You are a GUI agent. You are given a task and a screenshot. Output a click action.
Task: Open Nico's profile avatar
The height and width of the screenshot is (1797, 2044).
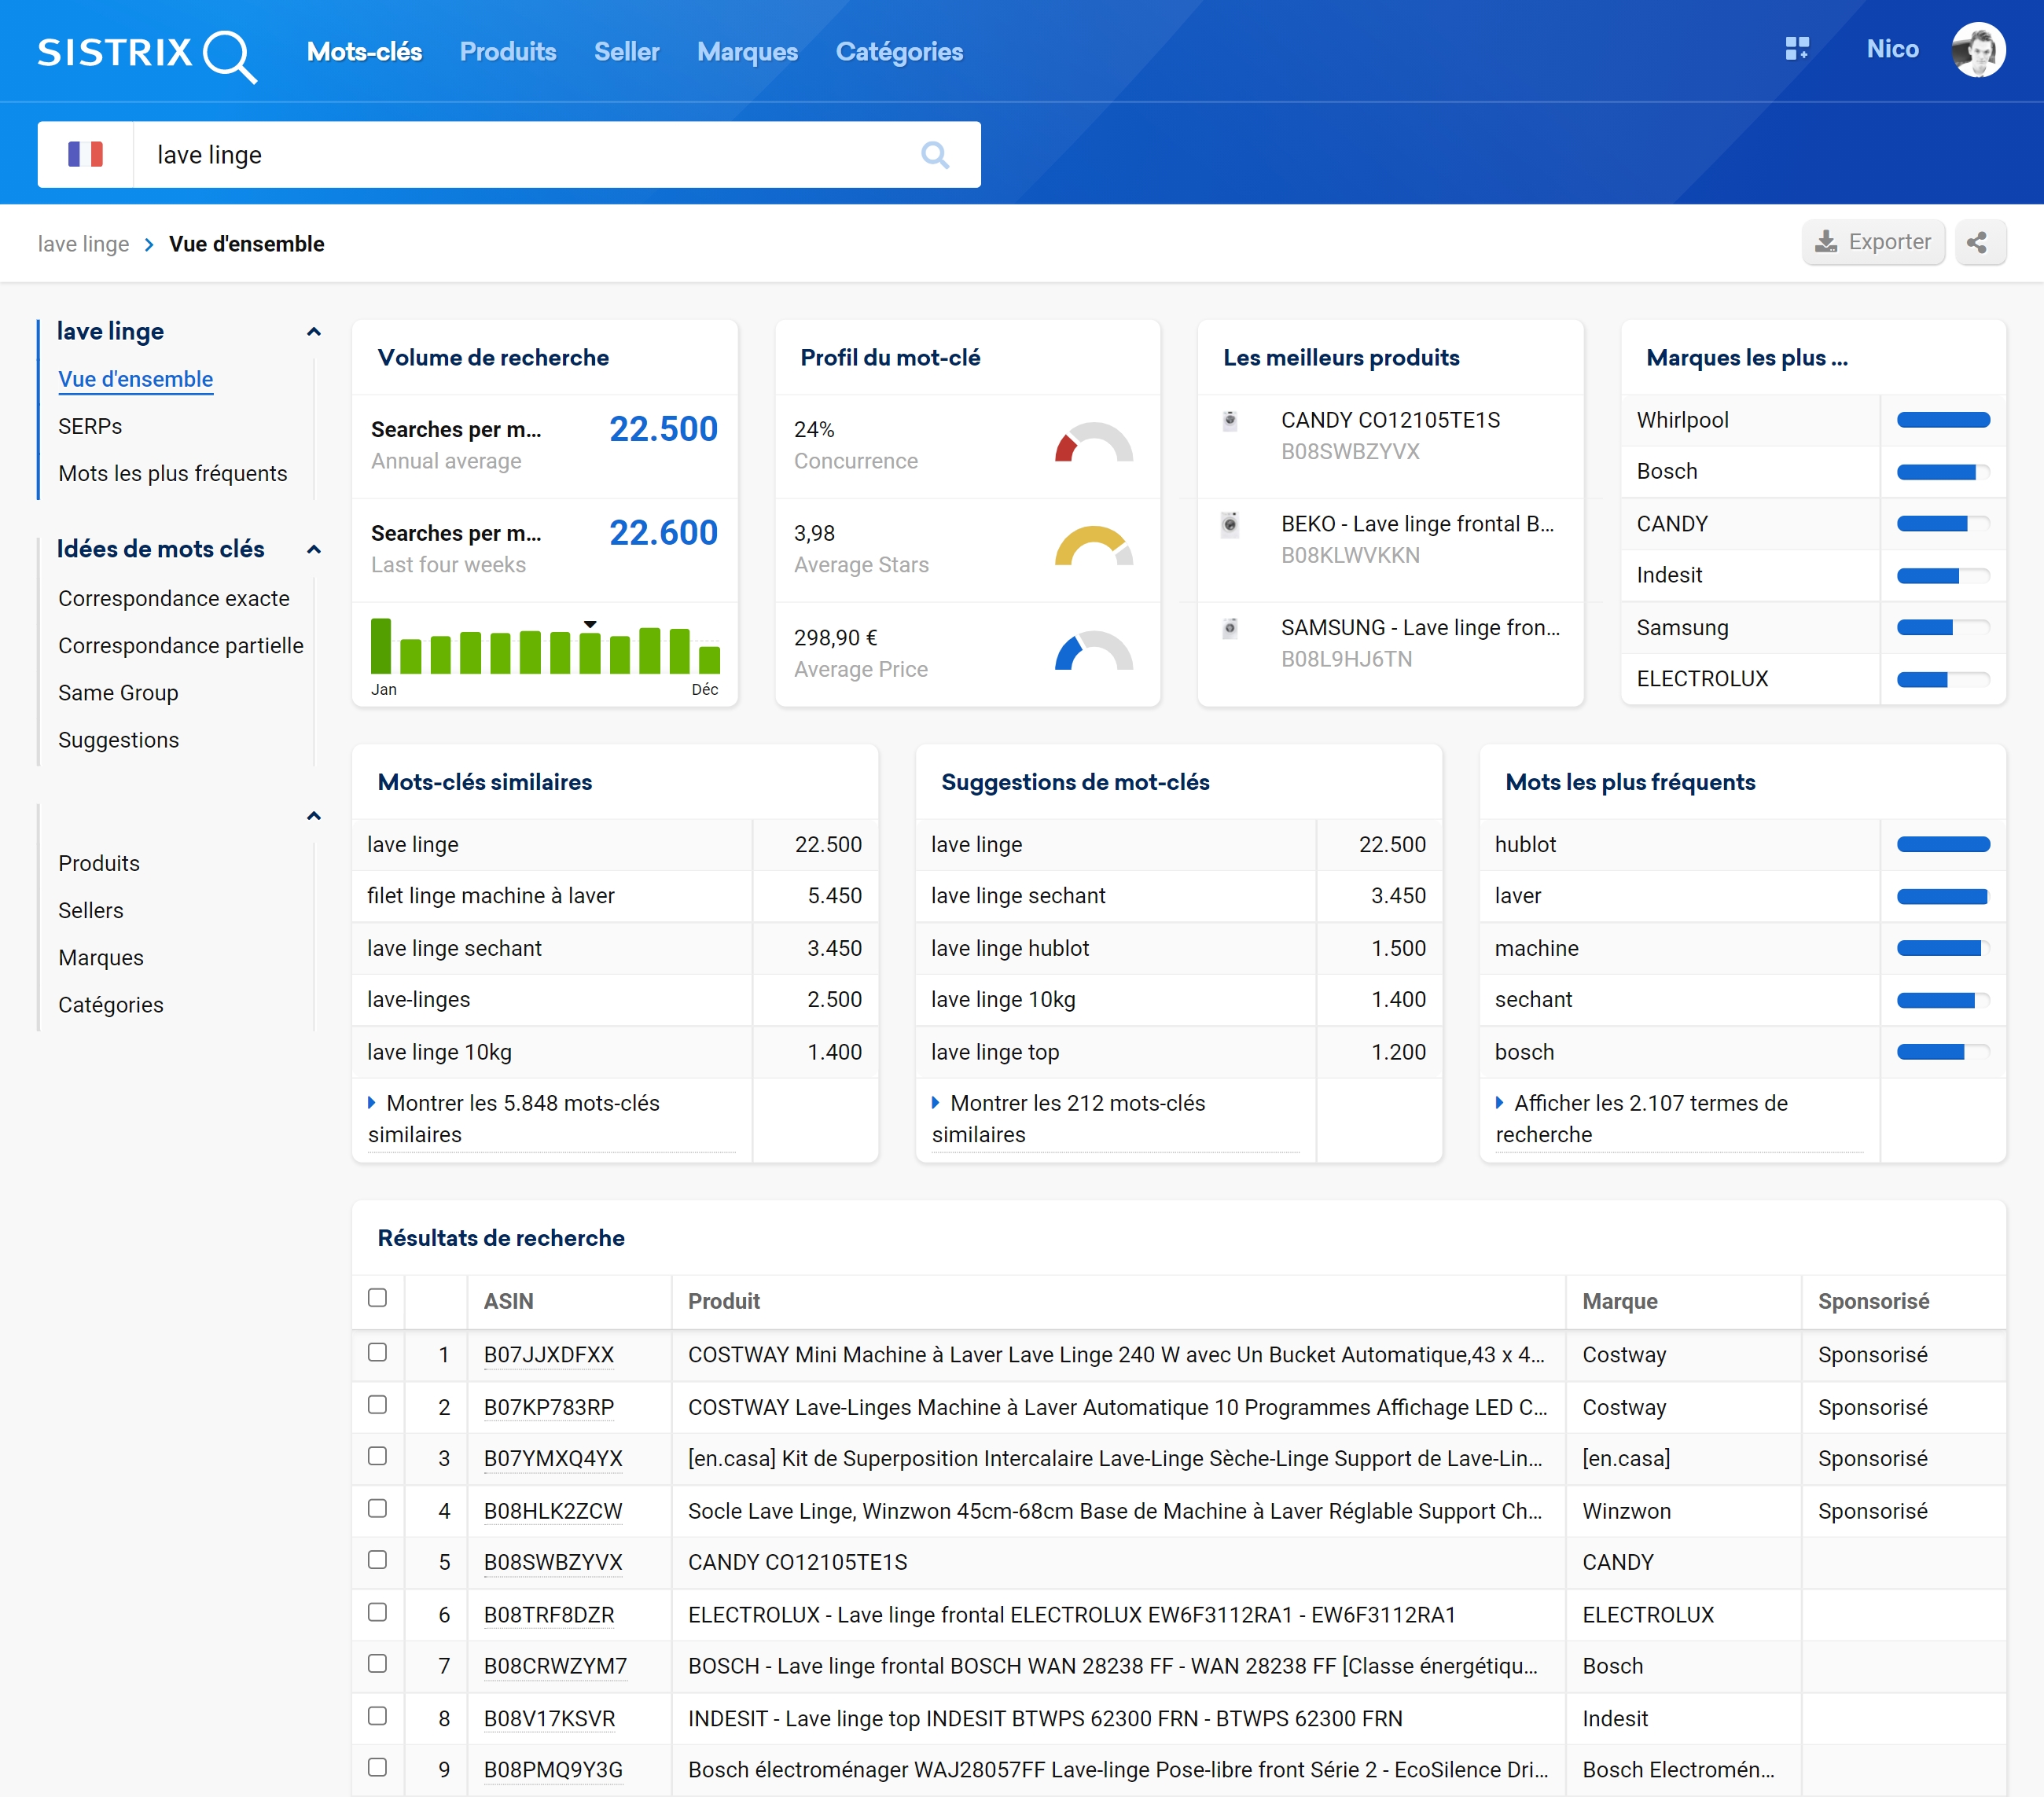[1978, 49]
